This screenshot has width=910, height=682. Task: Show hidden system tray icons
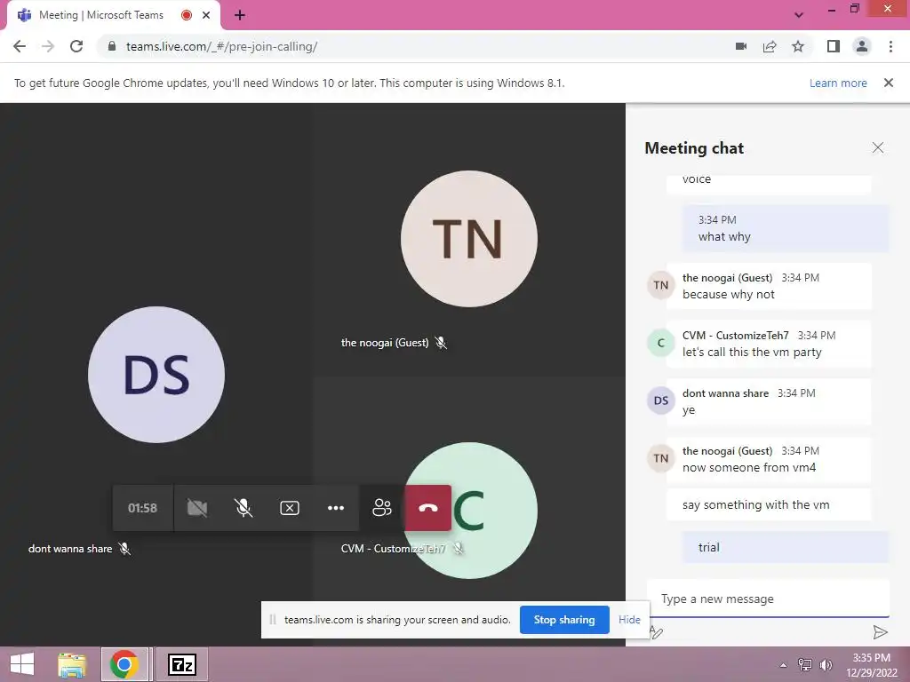point(783,665)
